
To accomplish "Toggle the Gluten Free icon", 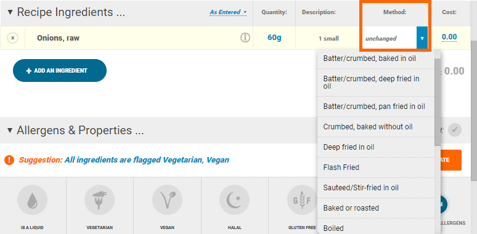I will point(302,200).
